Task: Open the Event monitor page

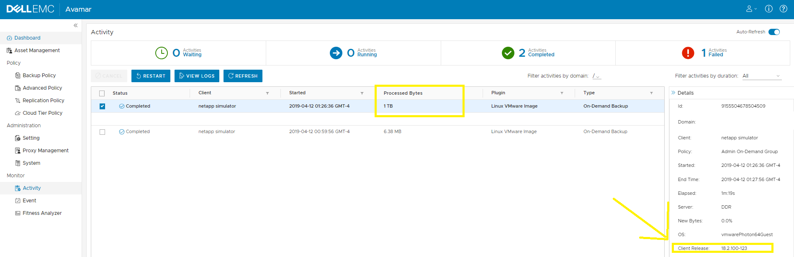Action: click(29, 201)
